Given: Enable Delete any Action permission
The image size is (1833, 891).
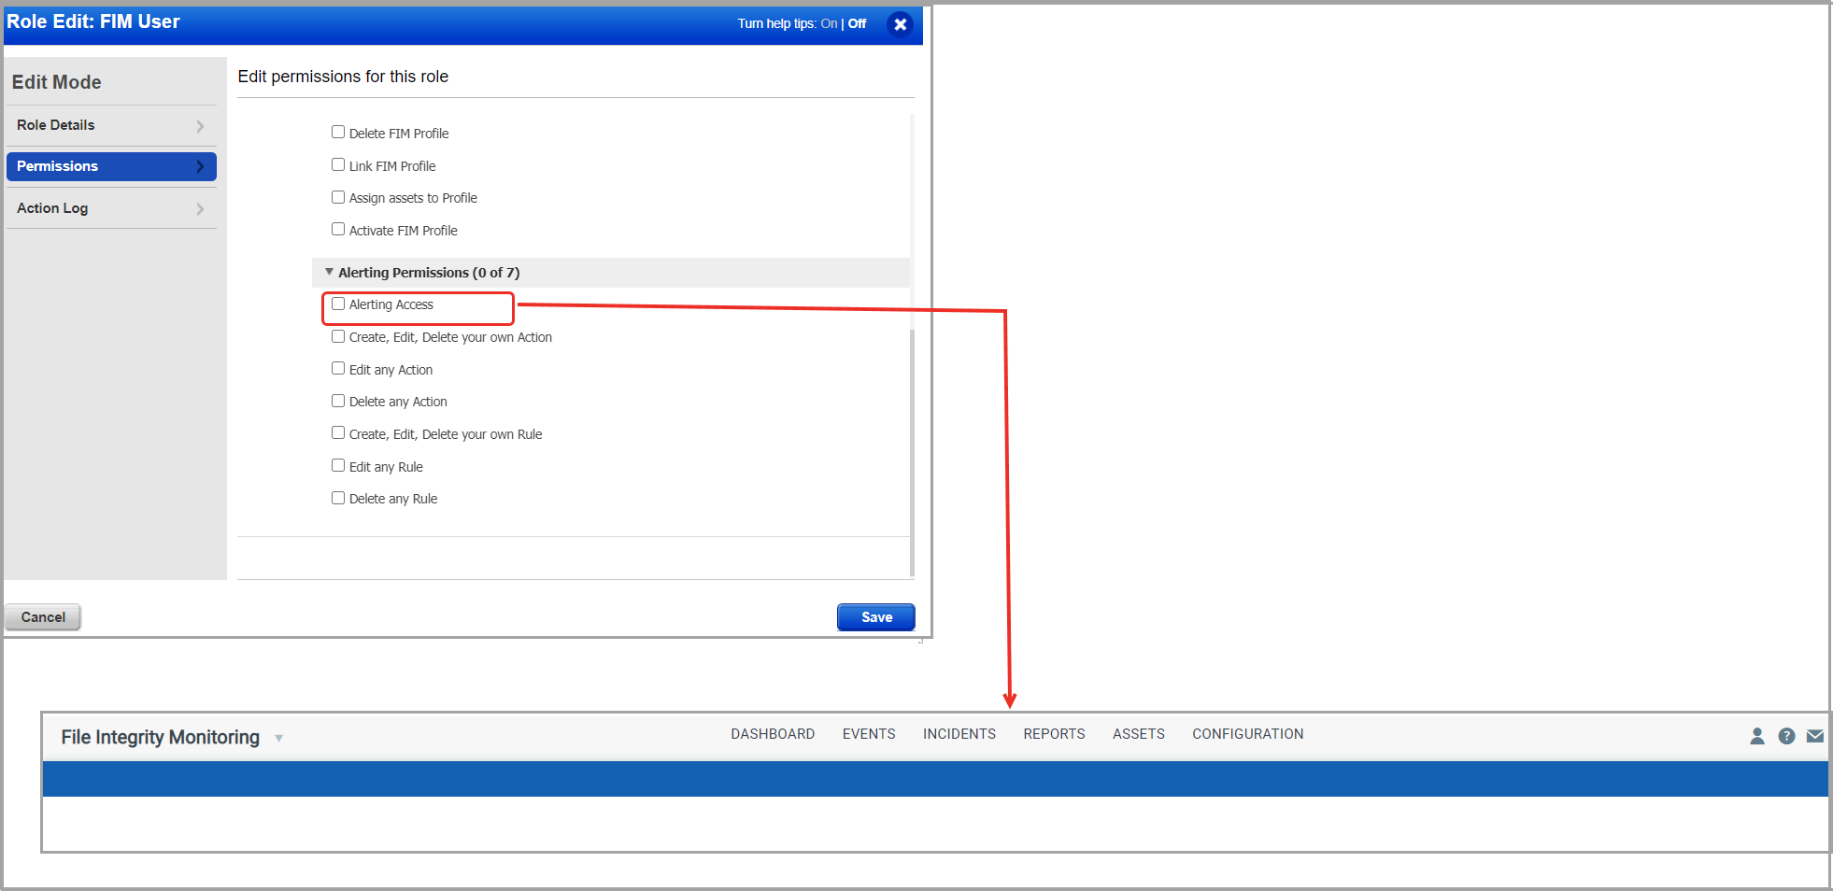Looking at the screenshot, I should [x=338, y=401].
